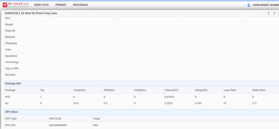Go to next product with right arrow
Viewport: 279px width, 129px height.
274,13
